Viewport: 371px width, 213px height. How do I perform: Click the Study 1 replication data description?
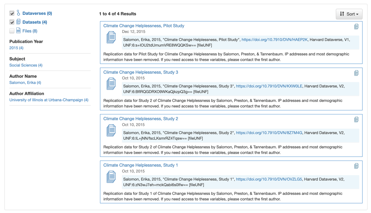tap(223, 197)
